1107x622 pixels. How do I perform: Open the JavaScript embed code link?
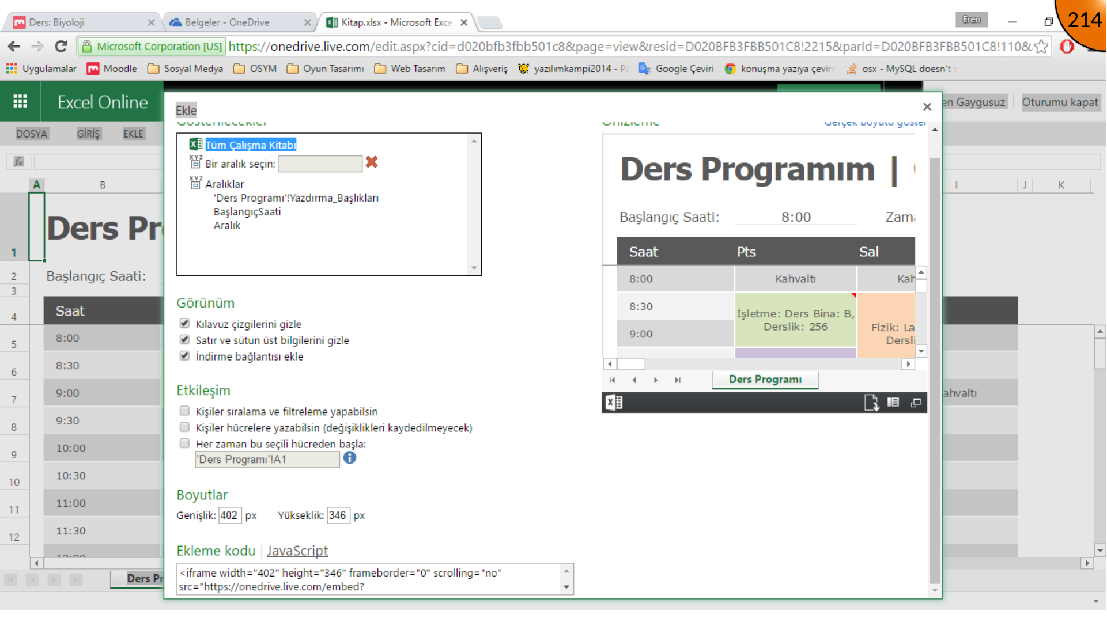[x=297, y=551]
